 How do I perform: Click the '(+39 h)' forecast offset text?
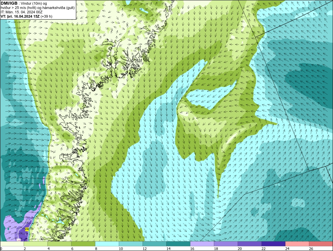point(47,16)
